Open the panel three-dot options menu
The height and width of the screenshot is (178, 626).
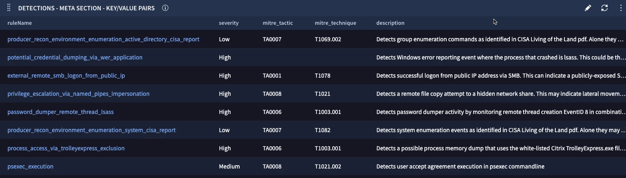[x=621, y=8]
